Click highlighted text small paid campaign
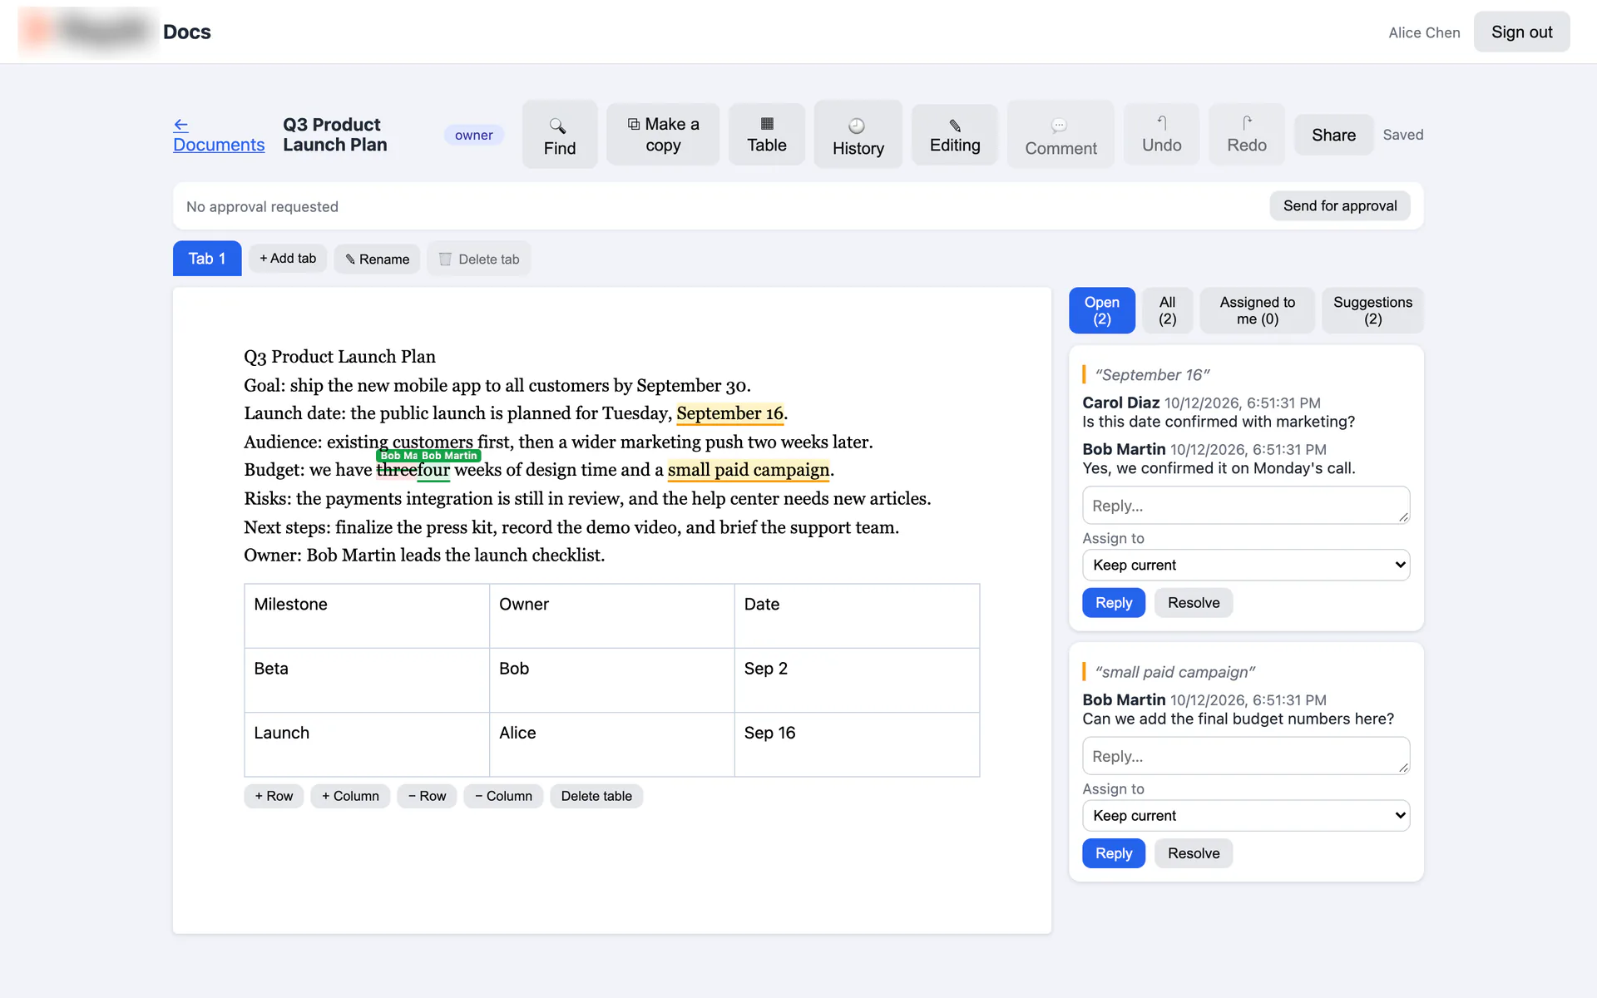Screen dimensions: 1597x998 click(748, 470)
